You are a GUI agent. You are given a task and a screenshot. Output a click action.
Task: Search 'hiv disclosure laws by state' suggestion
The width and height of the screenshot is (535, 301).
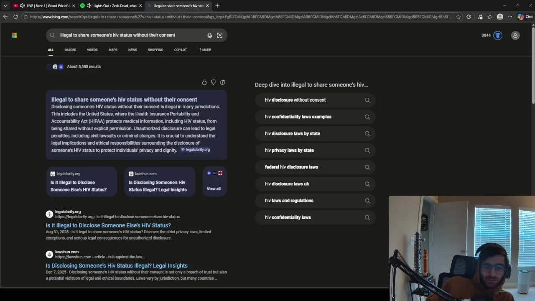click(x=315, y=133)
